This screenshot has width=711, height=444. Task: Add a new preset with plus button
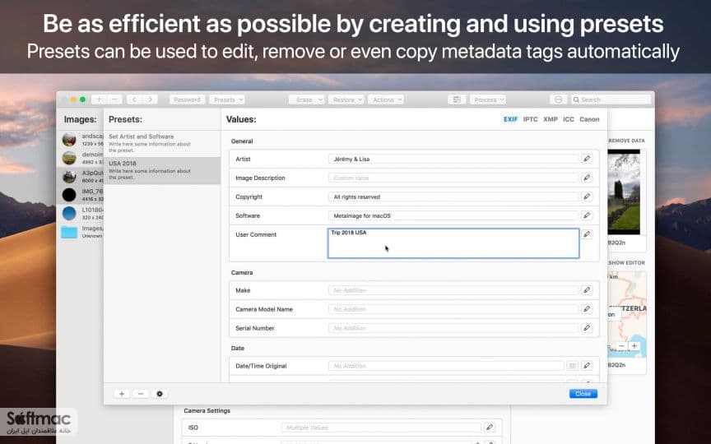point(122,394)
